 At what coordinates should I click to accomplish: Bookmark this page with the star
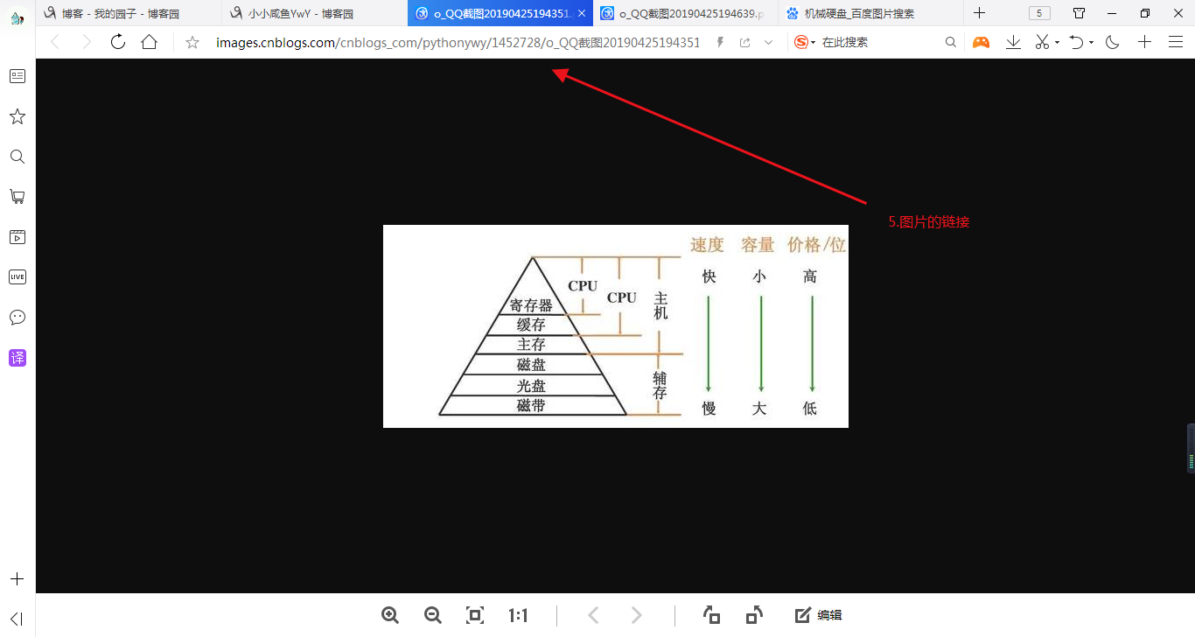pyautogui.click(x=192, y=42)
